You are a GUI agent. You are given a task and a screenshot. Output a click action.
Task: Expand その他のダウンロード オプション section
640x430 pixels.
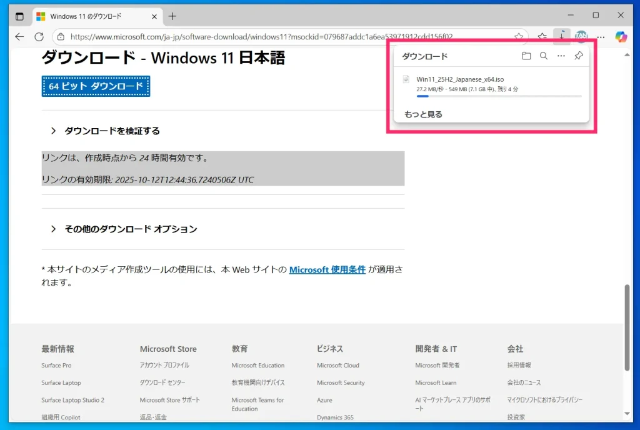pyautogui.click(x=131, y=229)
